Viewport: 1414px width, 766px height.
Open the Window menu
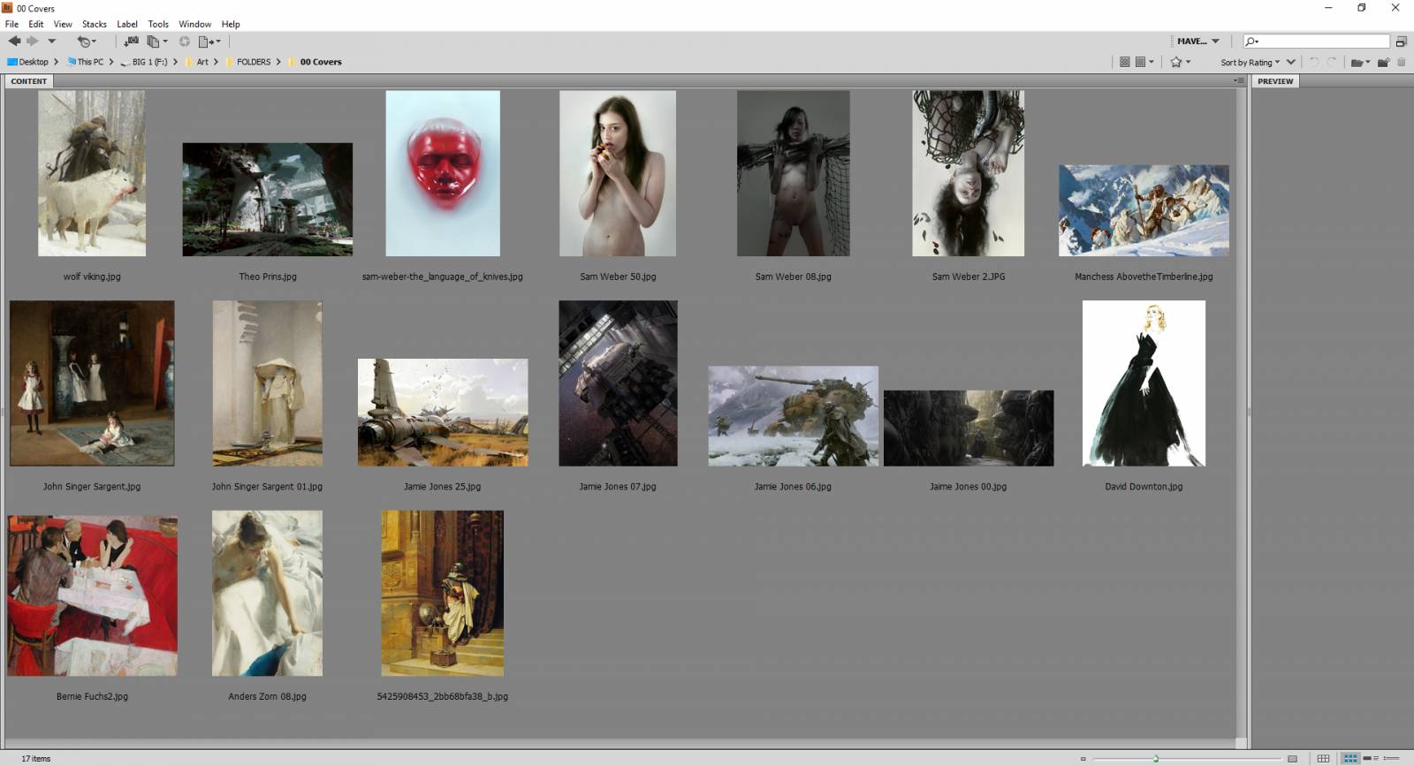pyautogui.click(x=194, y=24)
